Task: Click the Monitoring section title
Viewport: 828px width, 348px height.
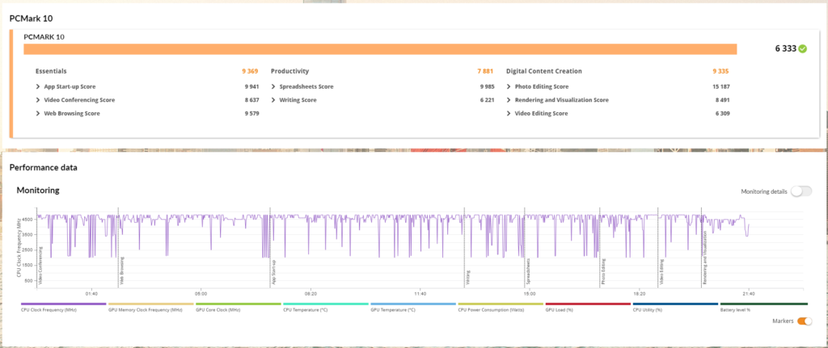Action: pyautogui.click(x=38, y=190)
